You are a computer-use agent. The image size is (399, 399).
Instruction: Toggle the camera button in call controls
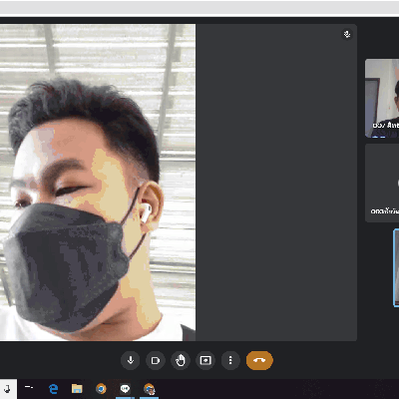(156, 360)
